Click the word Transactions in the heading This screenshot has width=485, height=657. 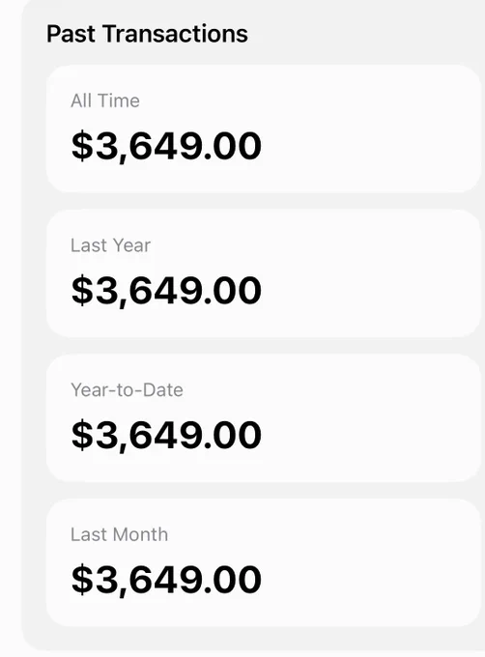(175, 34)
